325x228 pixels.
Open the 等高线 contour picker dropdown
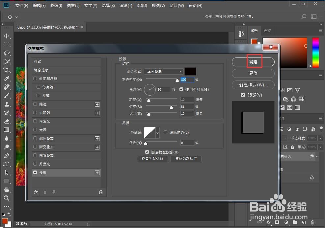click(157, 132)
